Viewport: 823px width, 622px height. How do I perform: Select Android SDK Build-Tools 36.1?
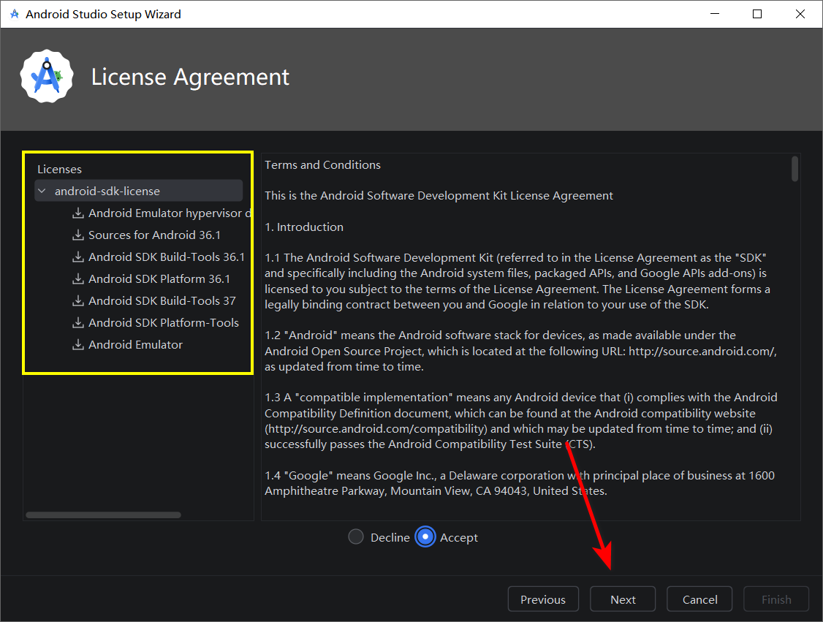coord(167,257)
